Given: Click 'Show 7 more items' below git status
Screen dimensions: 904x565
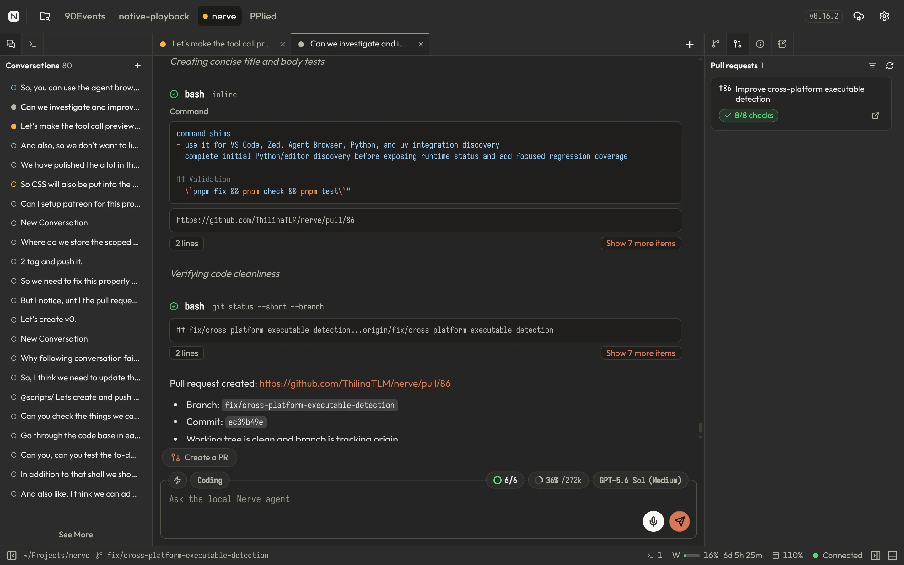Looking at the screenshot, I should point(641,353).
